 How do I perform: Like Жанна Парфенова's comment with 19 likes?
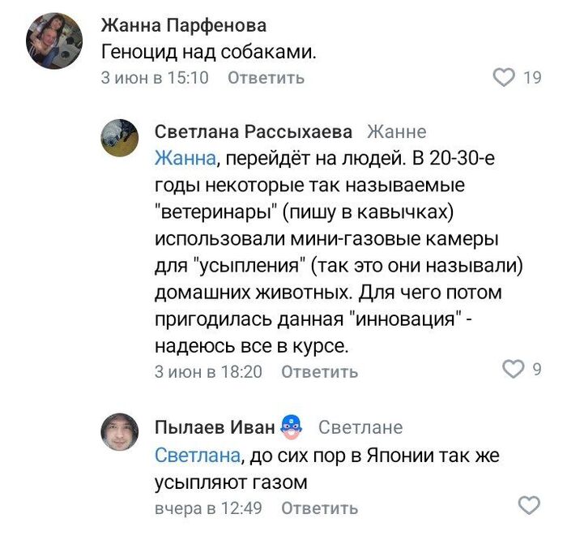(504, 78)
